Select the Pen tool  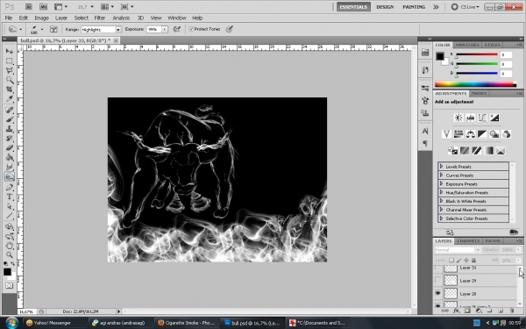click(10, 188)
